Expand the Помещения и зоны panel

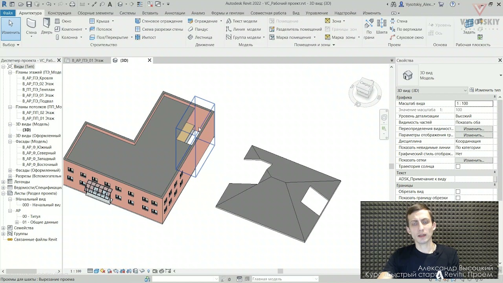coord(314,45)
